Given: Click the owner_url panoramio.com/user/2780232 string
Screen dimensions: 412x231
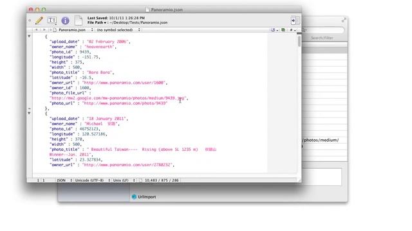Looking at the screenshot, I should click(x=127, y=165).
